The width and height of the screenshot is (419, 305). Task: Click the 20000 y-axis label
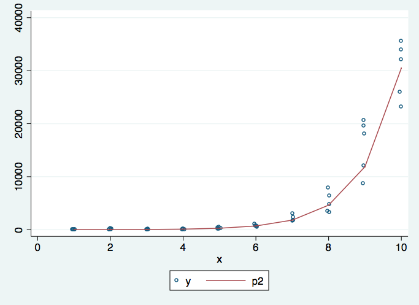18,123
